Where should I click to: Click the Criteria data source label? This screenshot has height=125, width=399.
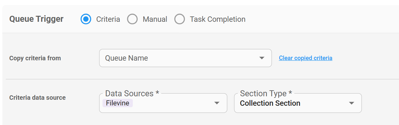[38, 98]
